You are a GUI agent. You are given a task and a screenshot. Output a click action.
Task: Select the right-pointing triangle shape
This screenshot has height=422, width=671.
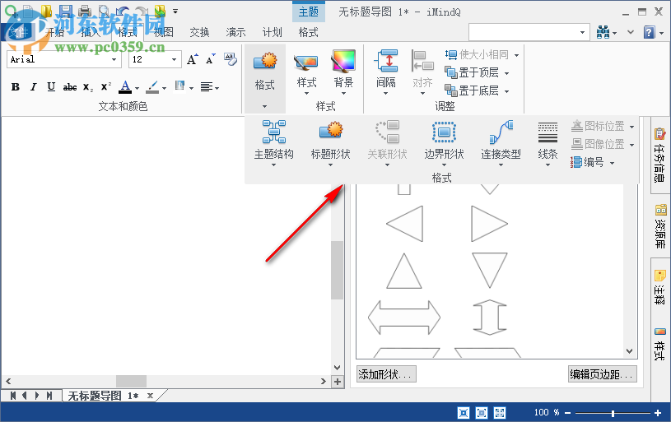(x=489, y=224)
